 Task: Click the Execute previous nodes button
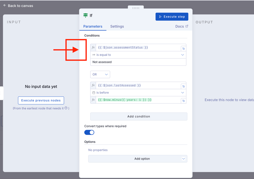click(x=41, y=100)
